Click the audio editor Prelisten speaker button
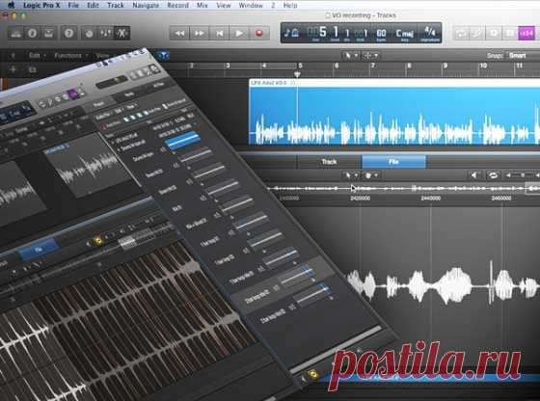 [x=474, y=175]
